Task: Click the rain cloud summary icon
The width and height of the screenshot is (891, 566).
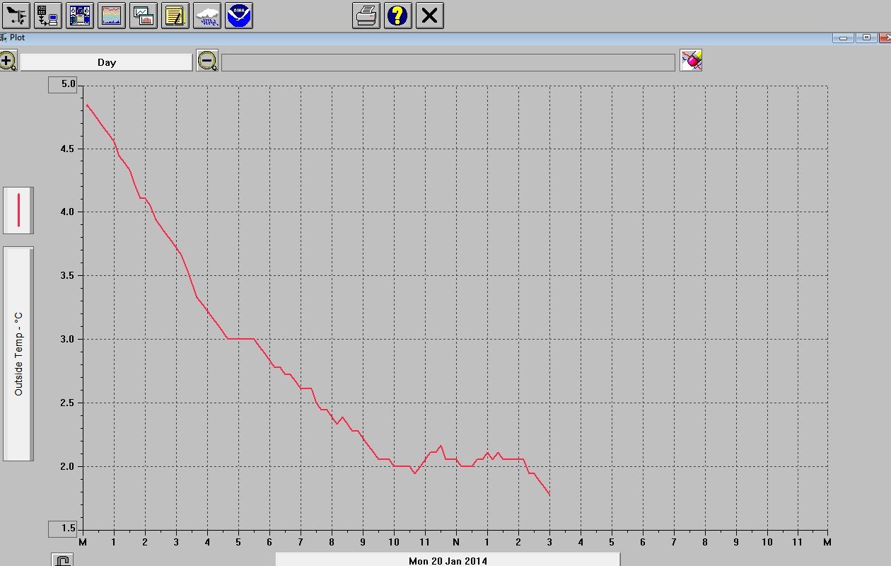Action: [207, 15]
